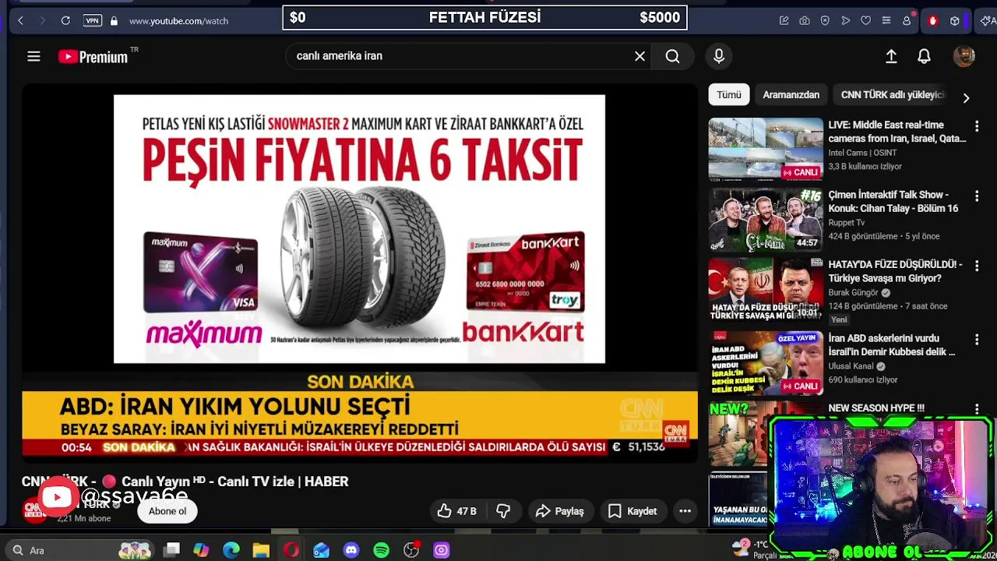
Task: Open the cube extensions icon
Action: tap(954, 21)
